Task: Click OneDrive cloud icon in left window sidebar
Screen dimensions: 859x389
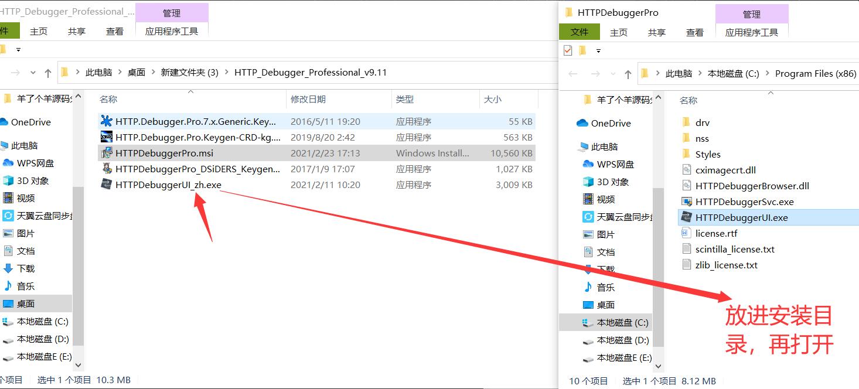Action: [4, 122]
